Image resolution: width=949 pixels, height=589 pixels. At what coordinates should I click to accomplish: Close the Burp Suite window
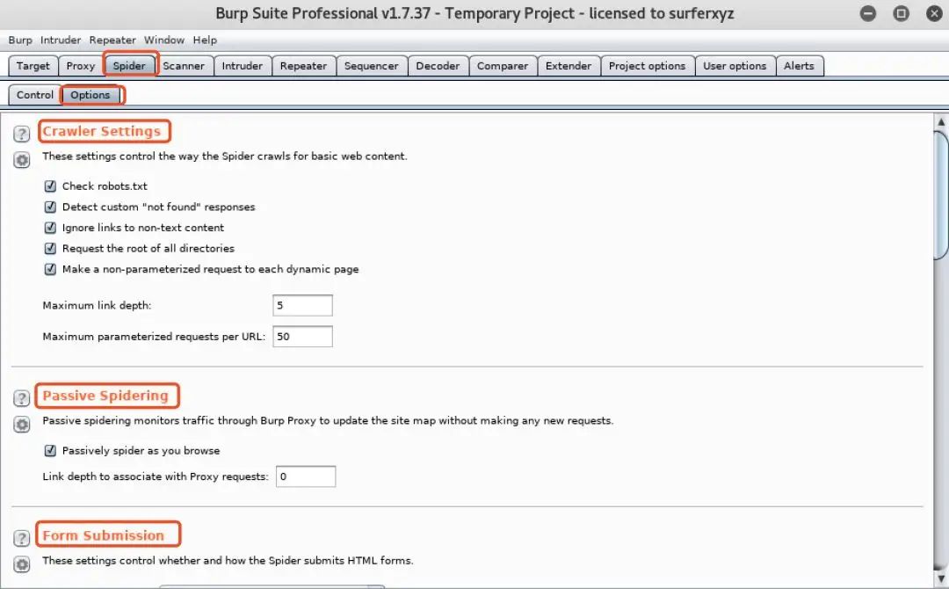[934, 13]
